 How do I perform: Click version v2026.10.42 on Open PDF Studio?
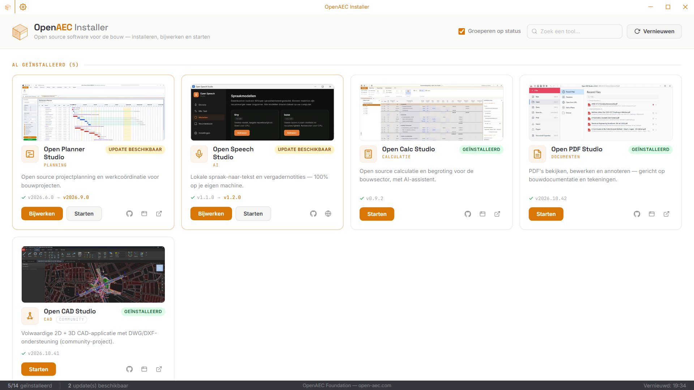(551, 199)
